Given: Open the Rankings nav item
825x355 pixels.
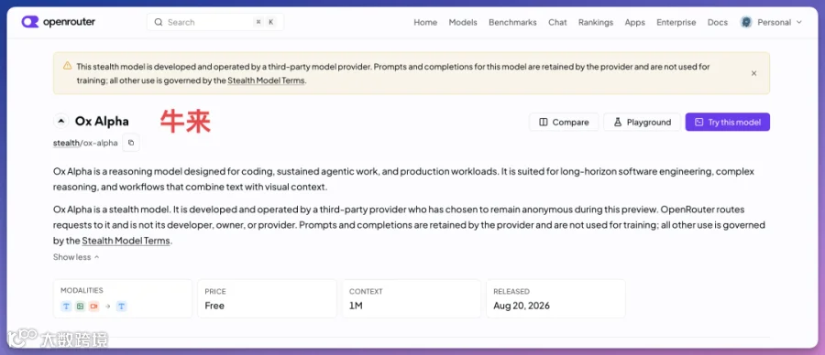Looking at the screenshot, I should 596,22.
